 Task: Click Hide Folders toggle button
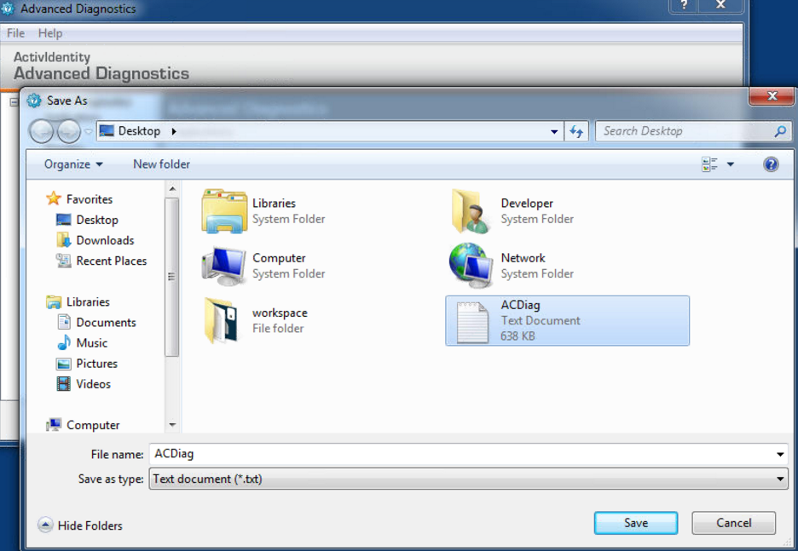click(80, 525)
